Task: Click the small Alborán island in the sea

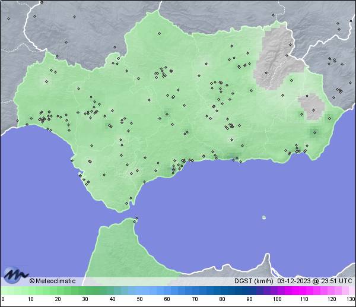Action: point(264,217)
